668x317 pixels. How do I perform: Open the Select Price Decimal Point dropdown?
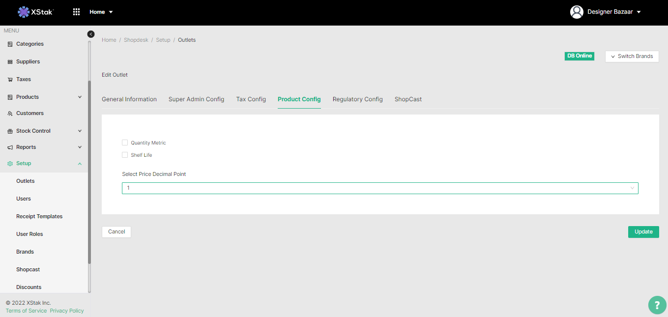[x=379, y=188]
